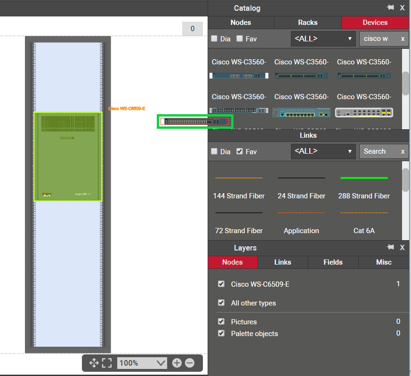
Task: Select the Devices catalog tab
Action: click(x=375, y=23)
